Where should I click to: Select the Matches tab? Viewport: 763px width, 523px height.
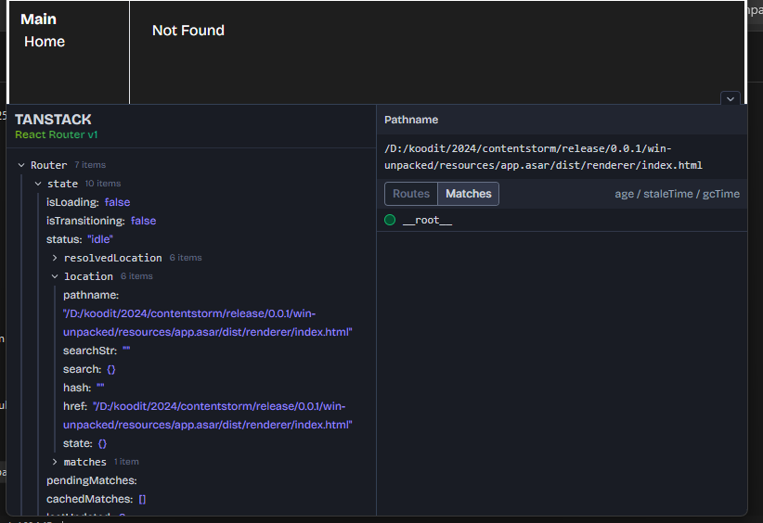click(x=469, y=194)
